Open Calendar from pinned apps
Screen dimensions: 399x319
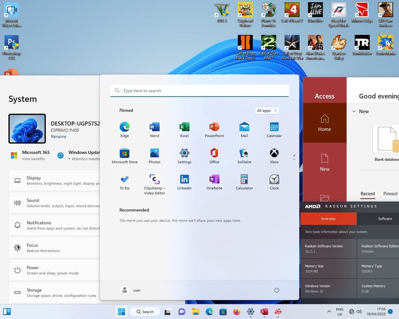tap(274, 129)
